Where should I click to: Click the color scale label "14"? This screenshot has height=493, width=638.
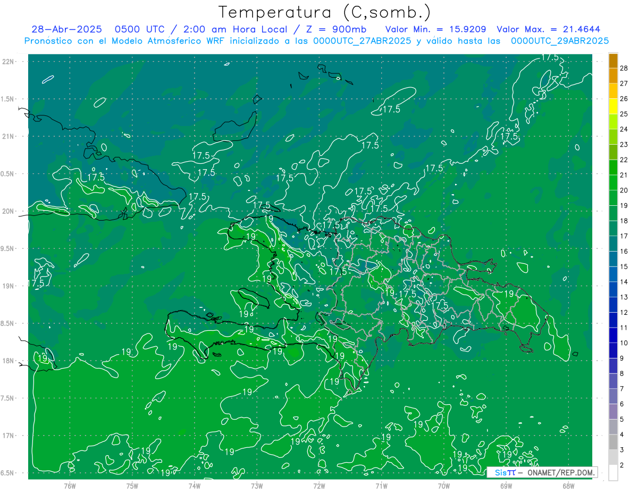[x=624, y=282]
